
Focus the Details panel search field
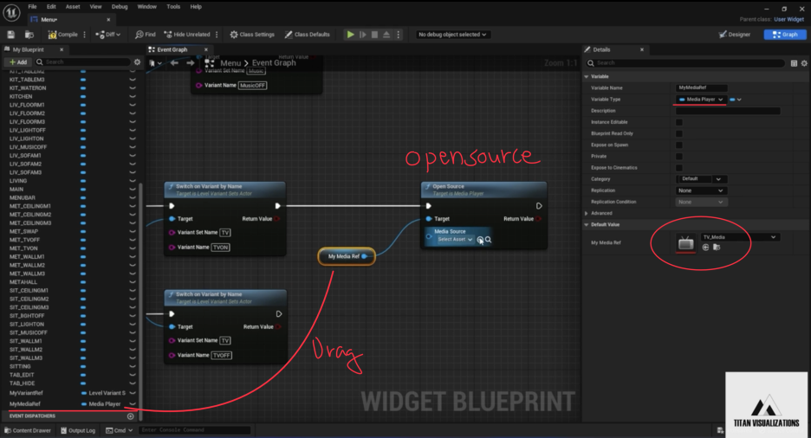tap(685, 63)
